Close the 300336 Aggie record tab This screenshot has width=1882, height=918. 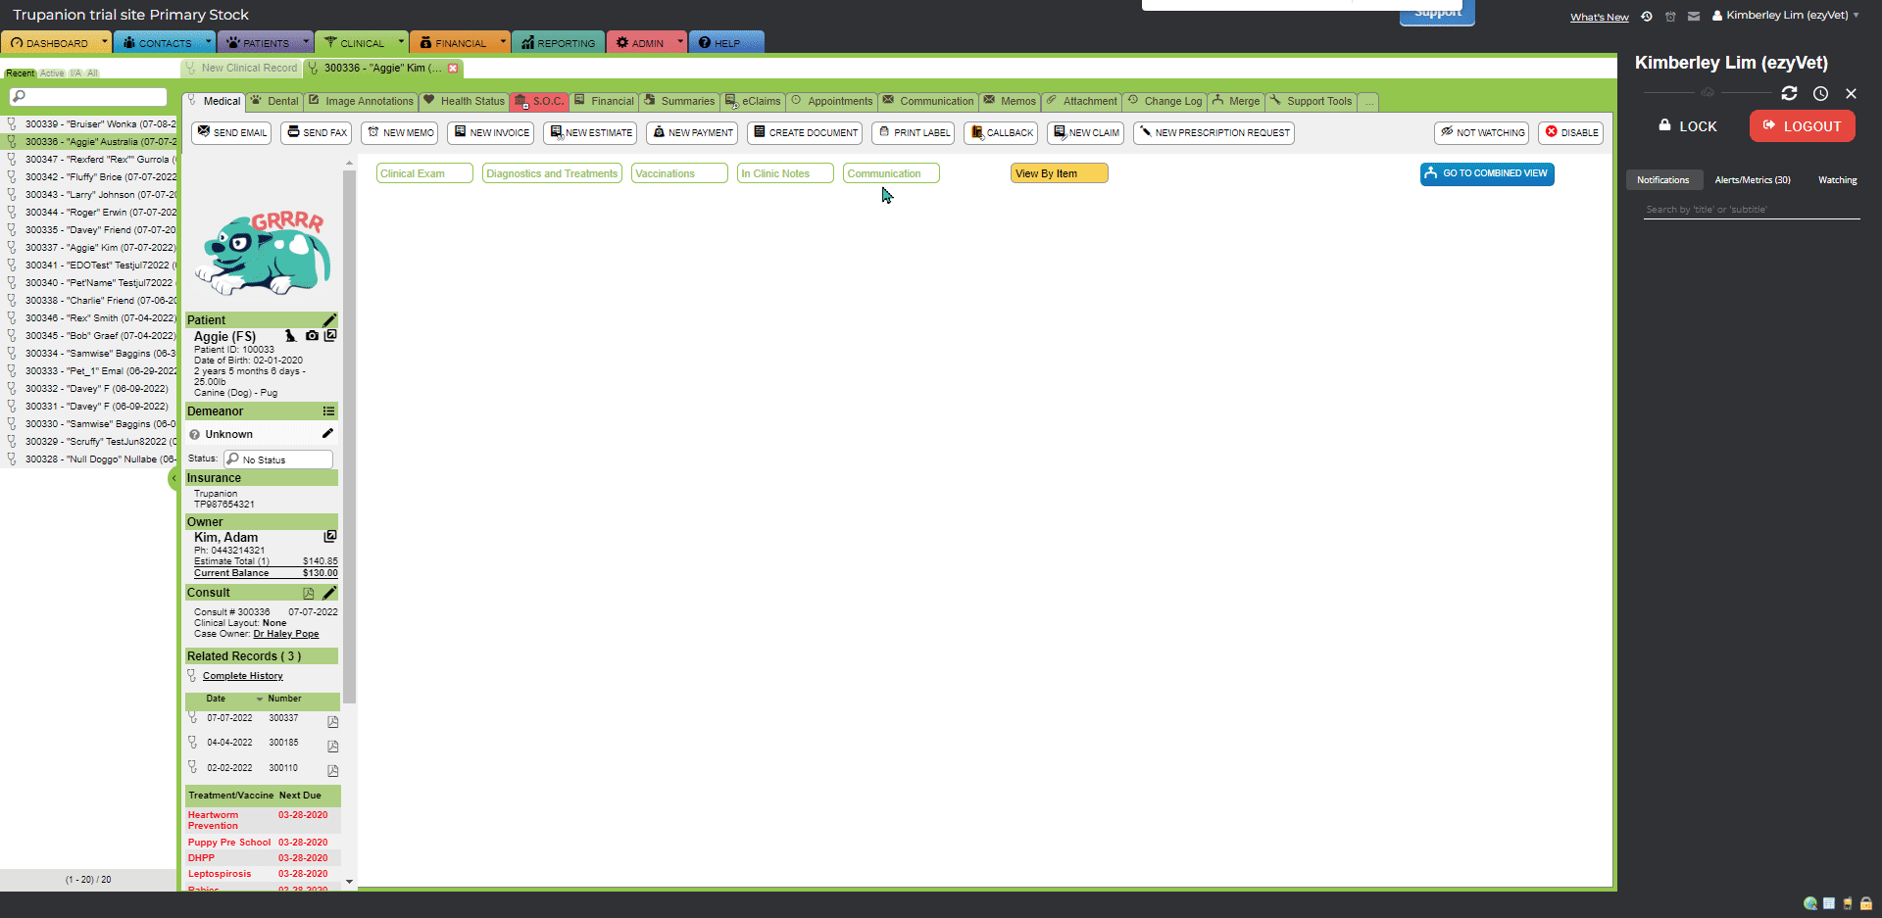(453, 69)
